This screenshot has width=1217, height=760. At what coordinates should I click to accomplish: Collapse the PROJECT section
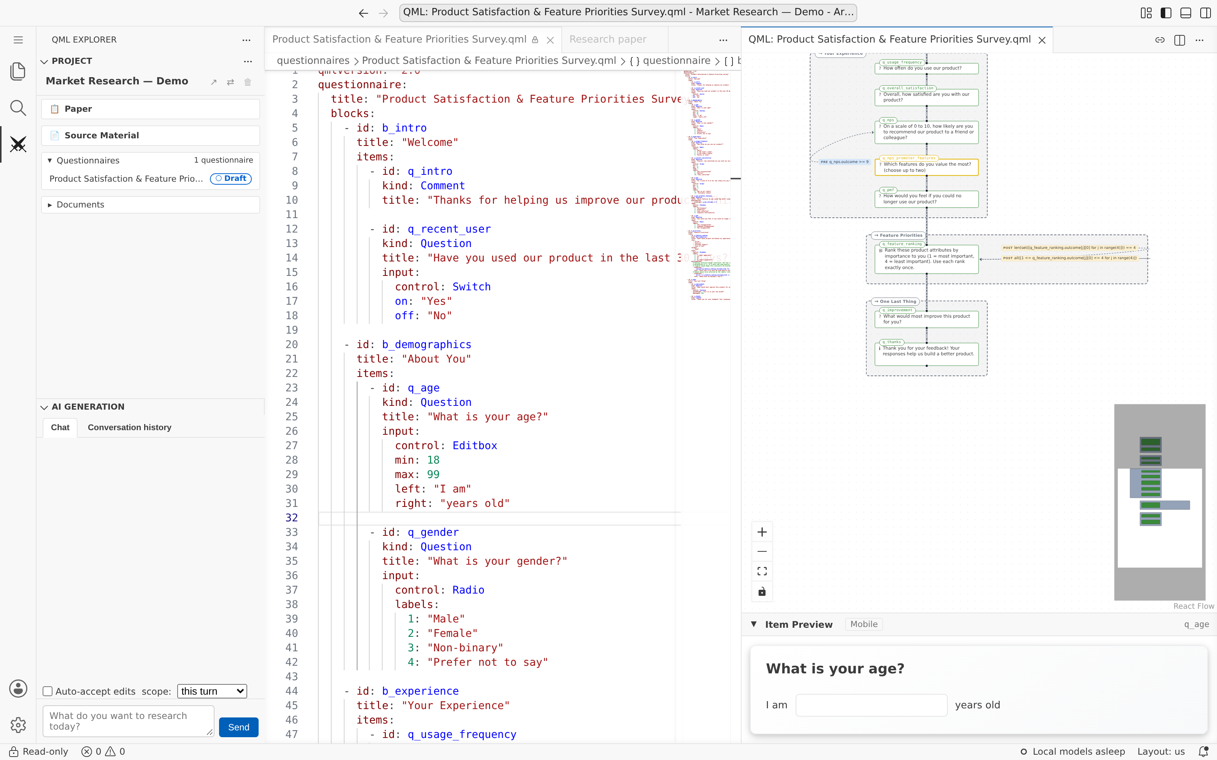click(x=44, y=61)
